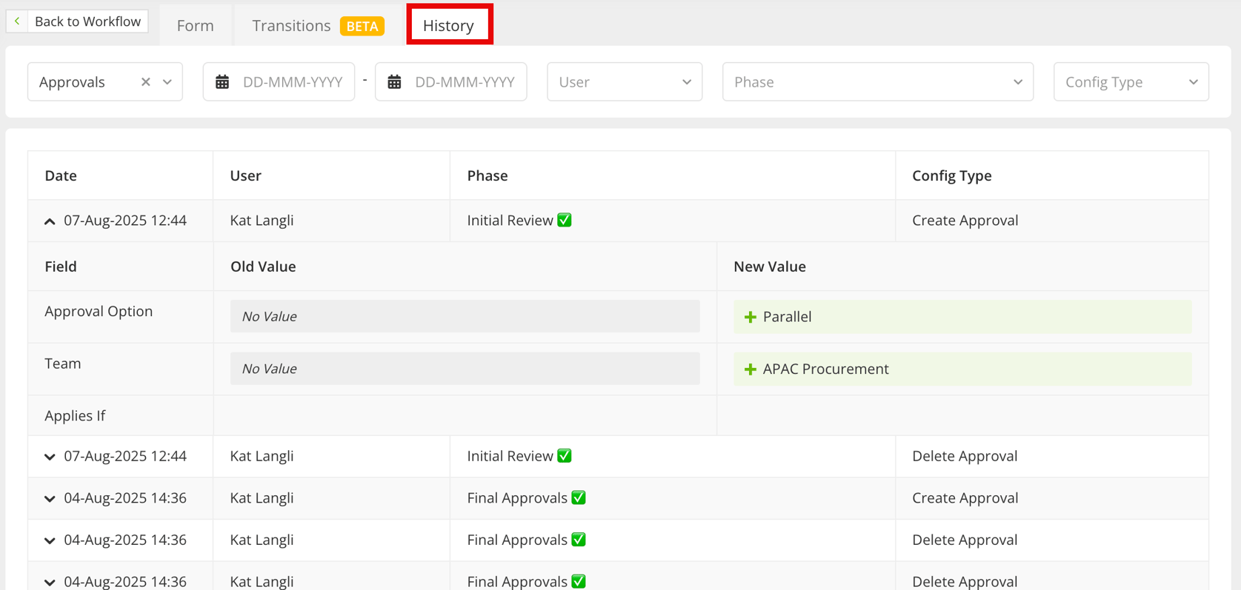1241x590 pixels.
Task: Click the Phase column header
Action: click(x=488, y=175)
